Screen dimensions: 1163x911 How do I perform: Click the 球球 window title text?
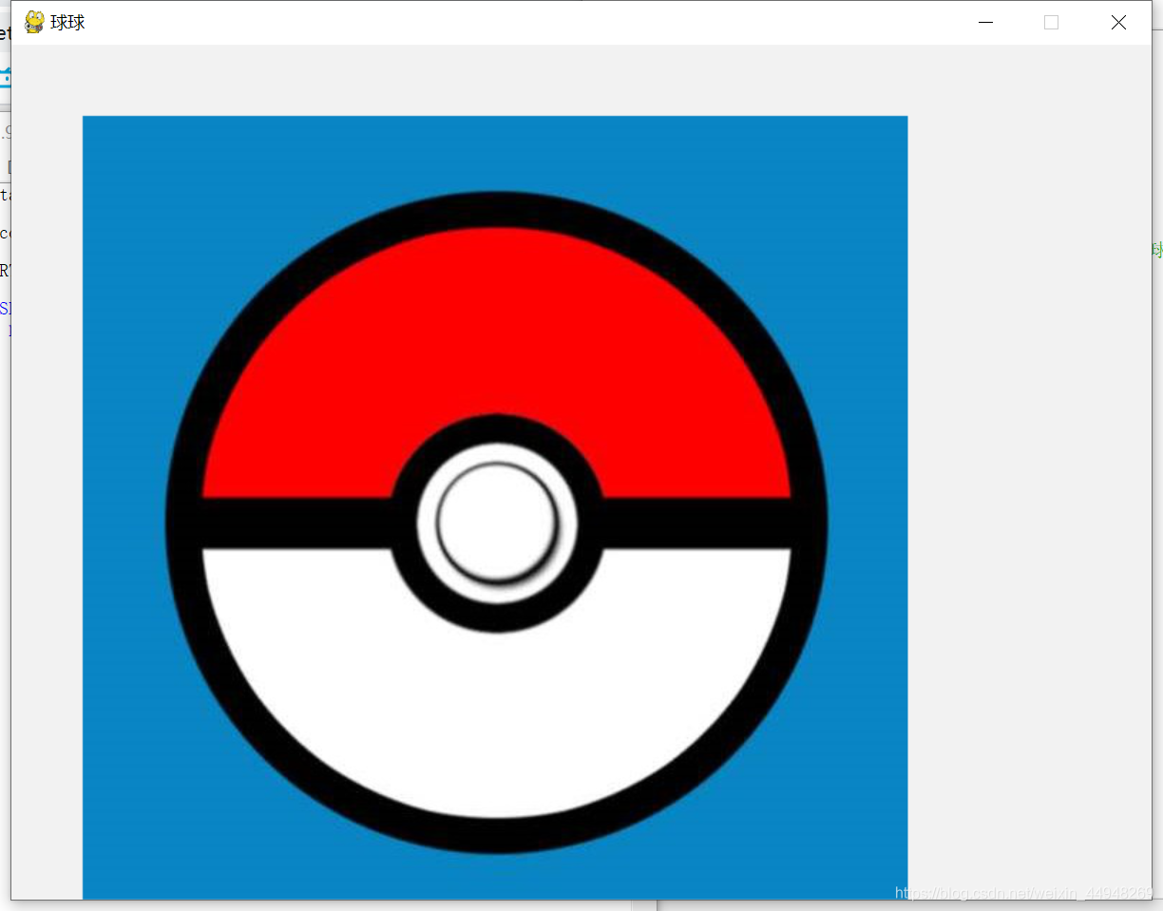click(x=67, y=23)
